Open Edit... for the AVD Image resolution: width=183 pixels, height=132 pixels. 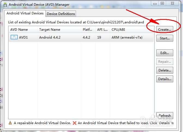(x=164, y=53)
